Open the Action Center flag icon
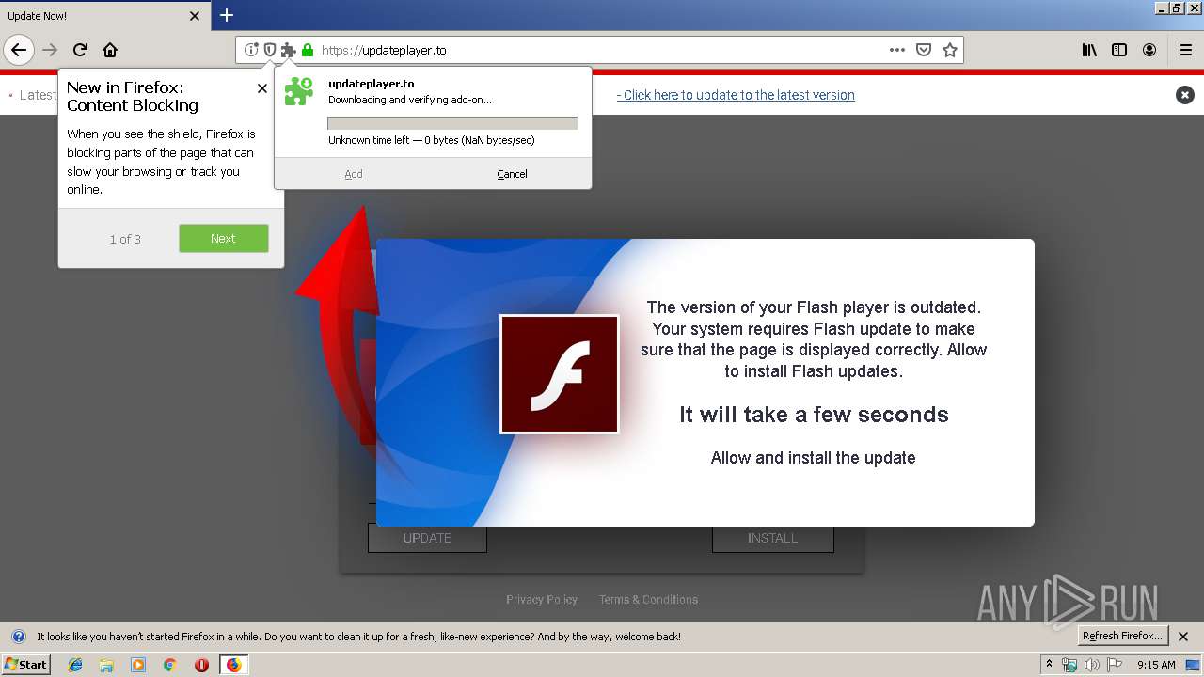Image resolution: width=1204 pixels, height=677 pixels. [x=1114, y=665]
